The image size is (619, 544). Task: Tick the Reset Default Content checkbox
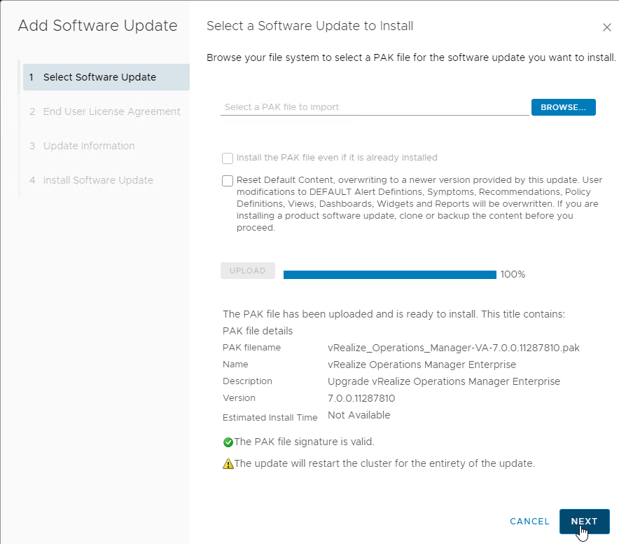pos(228,181)
